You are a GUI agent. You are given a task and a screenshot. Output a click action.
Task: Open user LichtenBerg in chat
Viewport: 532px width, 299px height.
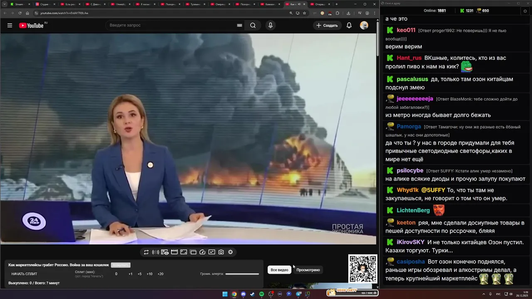coord(413,211)
